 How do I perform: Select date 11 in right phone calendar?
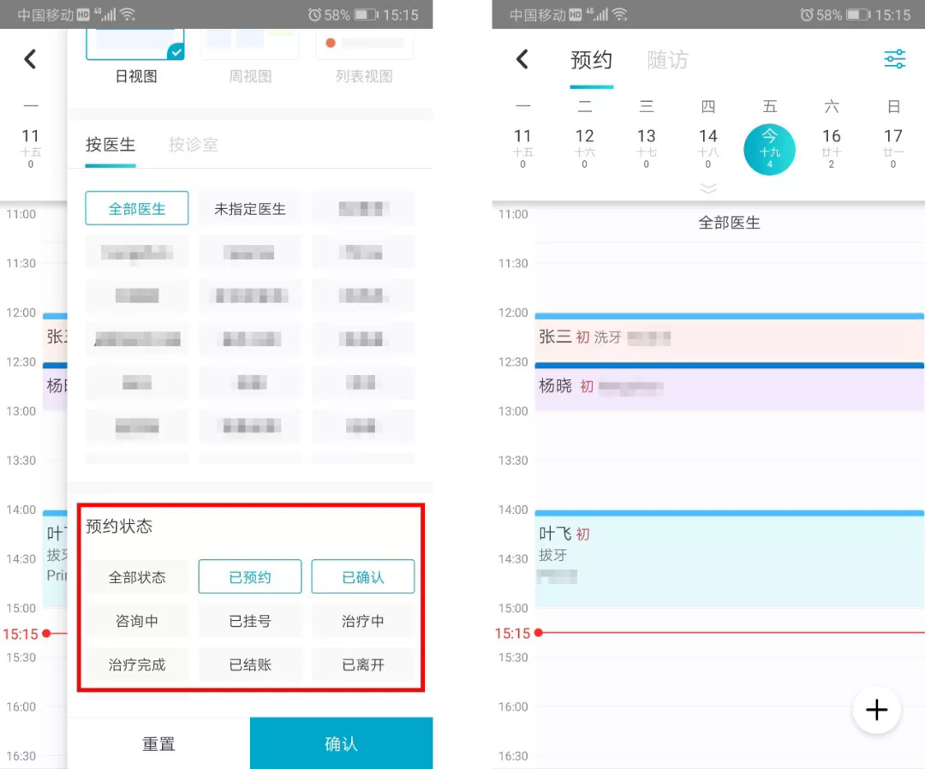coord(522,148)
